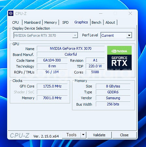Click the TDP value 220.0 W

[x=95, y=66]
